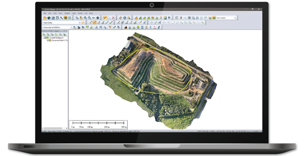Click the tree vegetation classification icon

click(138, 27)
